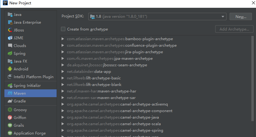Image resolution: width=256 pixels, height=137 pixels.
Task: Click the Java project type icon
Action: (x=10, y=15)
